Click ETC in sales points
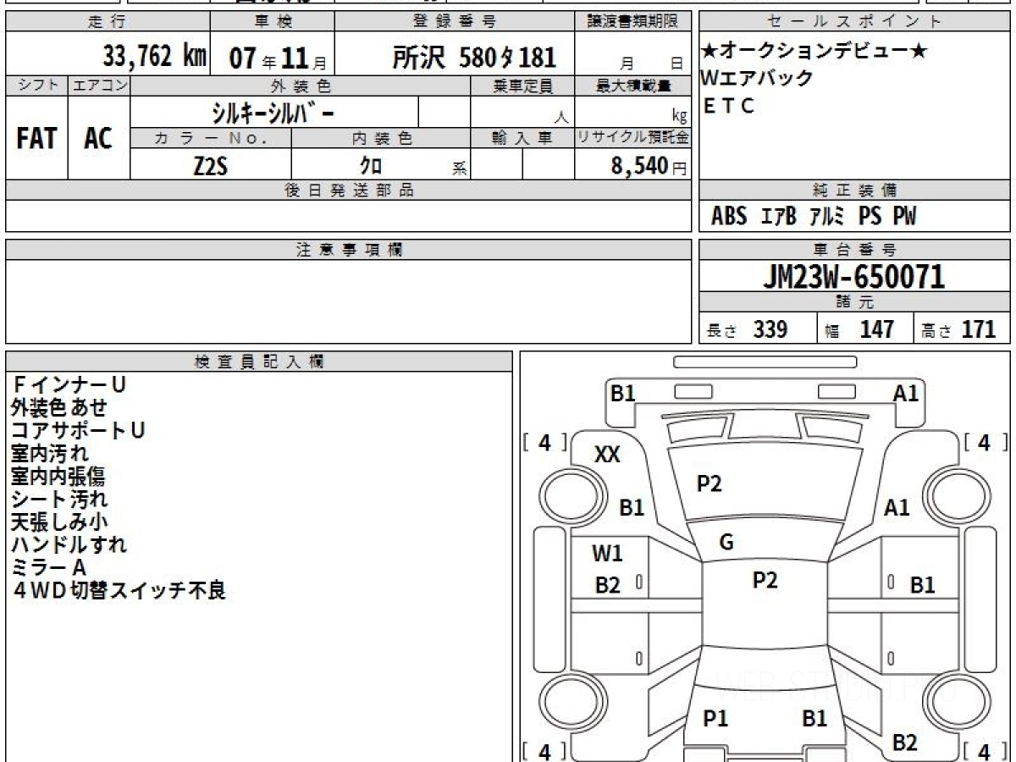The width and height of the screenshot is (1016, 762). [x=728, y=106]
